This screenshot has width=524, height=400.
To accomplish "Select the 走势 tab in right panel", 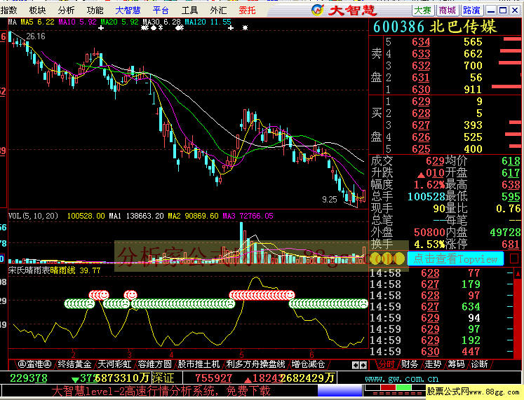I will (x=433, y=364).
